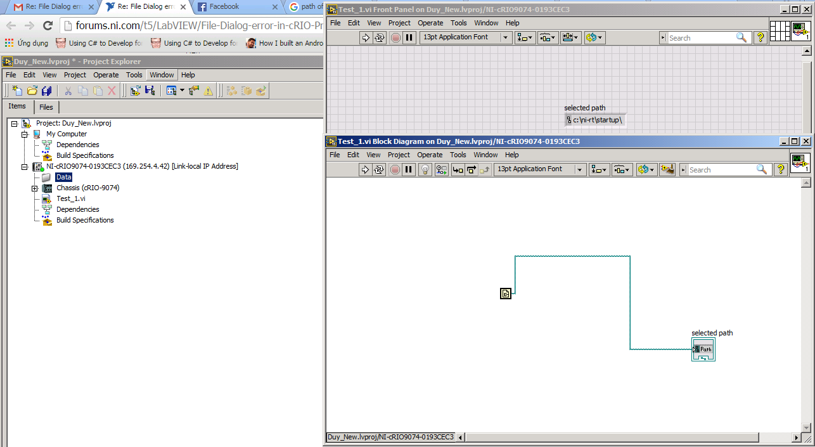This screenshot has width=815, height=447.
Task: Open Operate menu in Project Explorer
Action: tap(106, 75)
